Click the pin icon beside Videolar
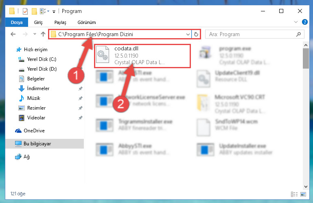This screenshot has height=203, width=313. [x=80, y=118]
